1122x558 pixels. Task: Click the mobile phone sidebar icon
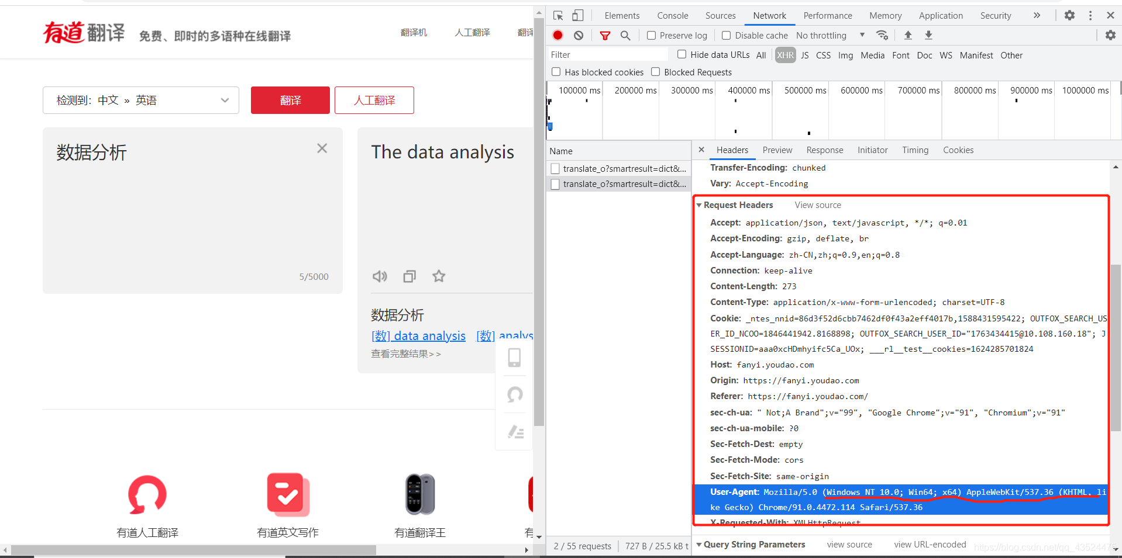tap(514, 358)
